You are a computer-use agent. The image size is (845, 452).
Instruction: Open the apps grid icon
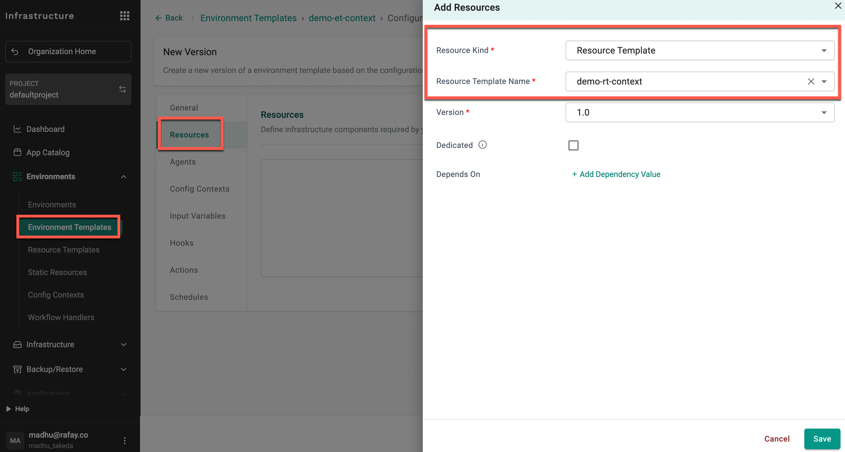124,16
